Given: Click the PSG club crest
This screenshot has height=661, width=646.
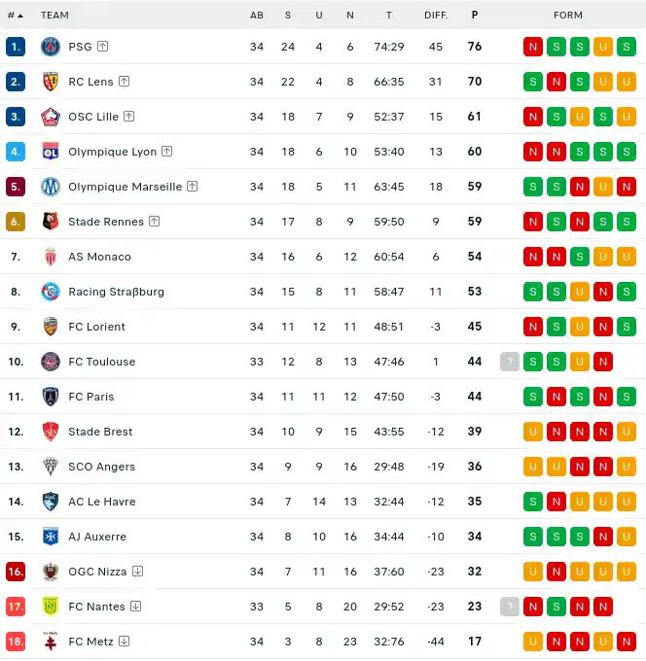Looking at the screenshot, I should click(x=51, y=47).
